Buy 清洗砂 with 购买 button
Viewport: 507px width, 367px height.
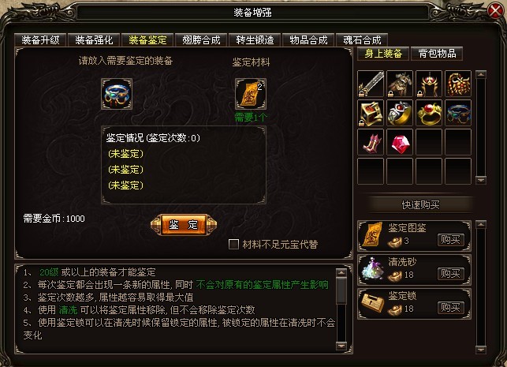point(450,274)
